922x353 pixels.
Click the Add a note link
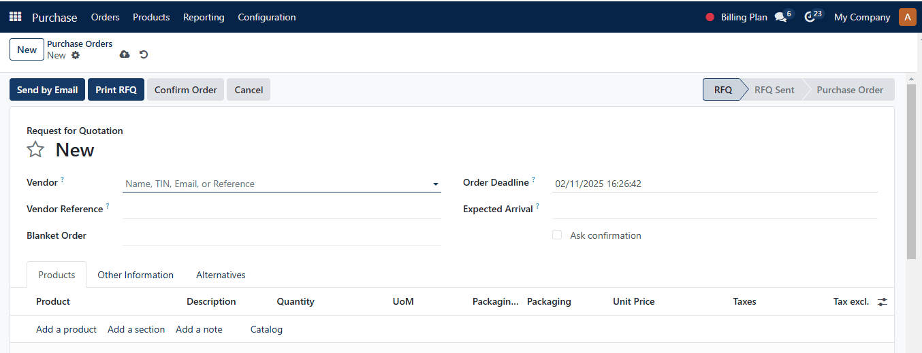pos(199,329)
